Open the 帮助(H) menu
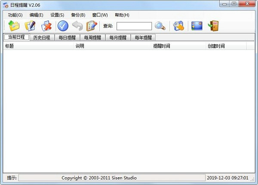 point(122,15)
